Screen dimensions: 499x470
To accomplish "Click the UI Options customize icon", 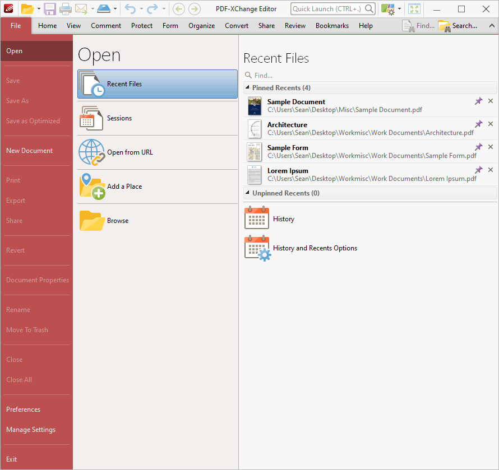I will (388, 9).
